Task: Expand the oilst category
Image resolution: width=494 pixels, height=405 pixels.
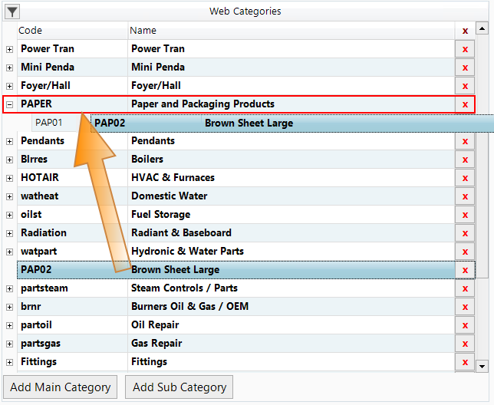Action: click(10, 215)
